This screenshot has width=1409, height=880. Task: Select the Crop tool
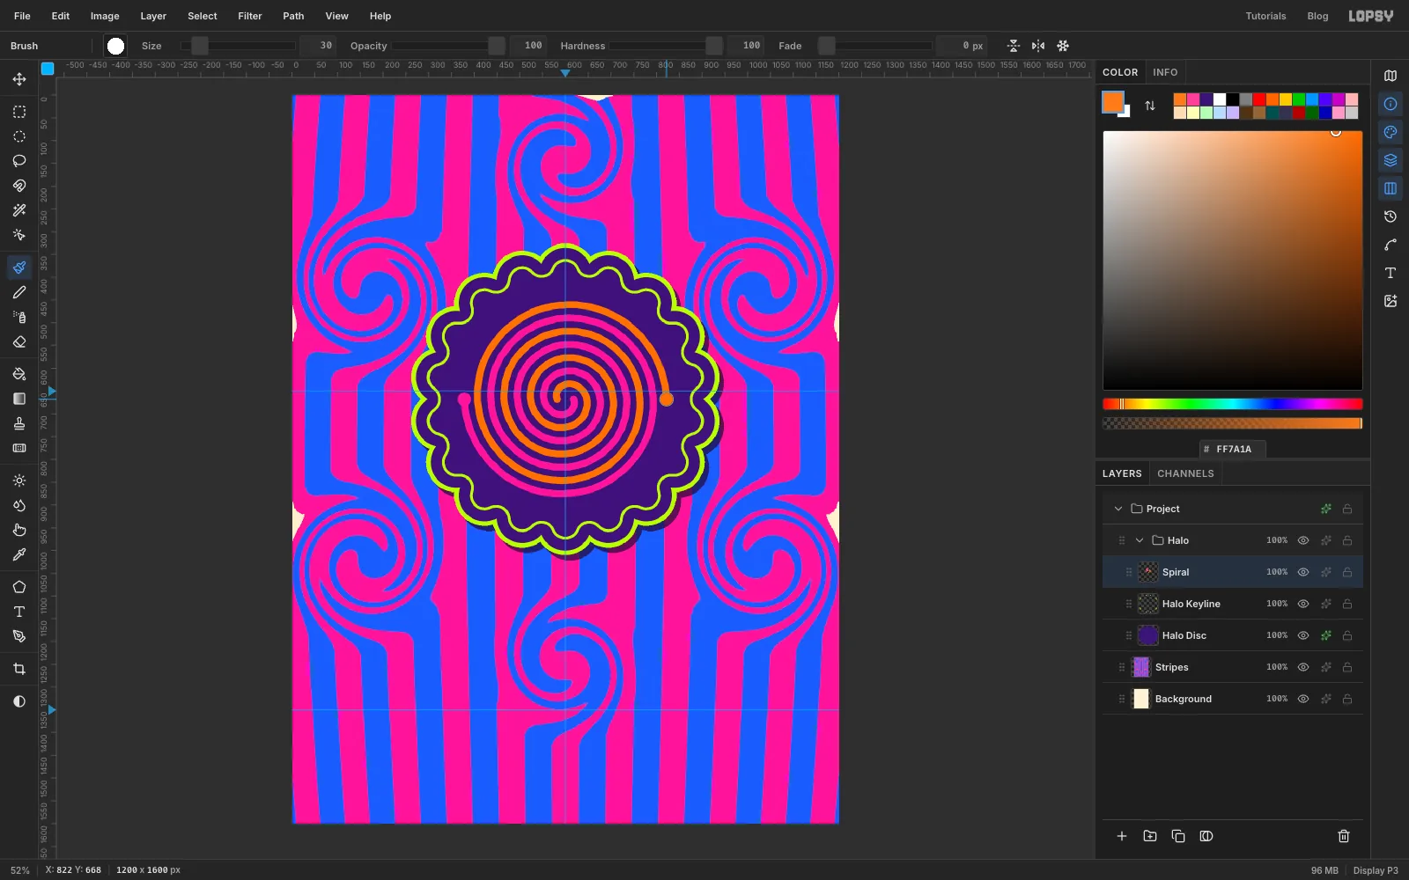19,669
